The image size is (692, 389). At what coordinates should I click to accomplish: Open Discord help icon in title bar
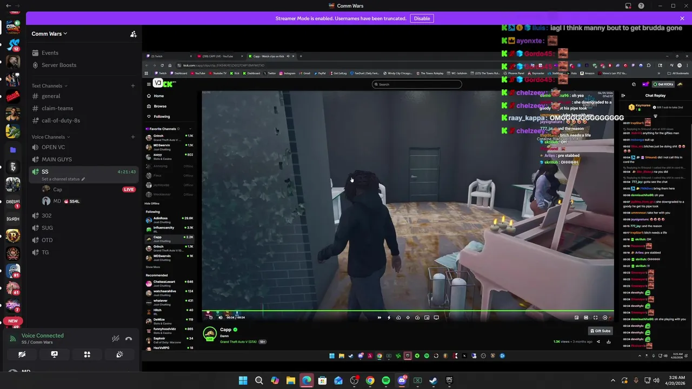click(641, 6)
